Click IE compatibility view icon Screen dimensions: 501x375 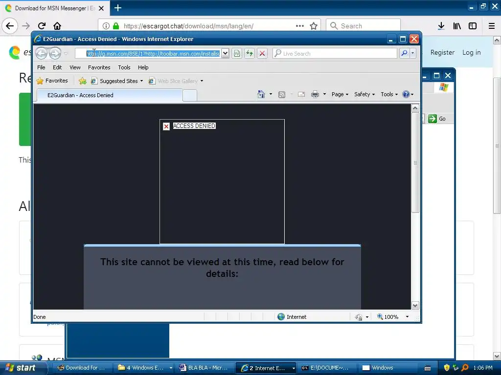pyautogui.click(x=237, y=53)
